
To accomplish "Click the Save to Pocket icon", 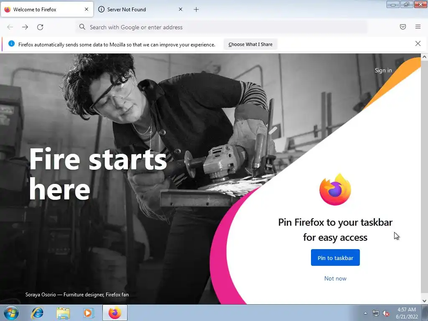I will (403, 27).
